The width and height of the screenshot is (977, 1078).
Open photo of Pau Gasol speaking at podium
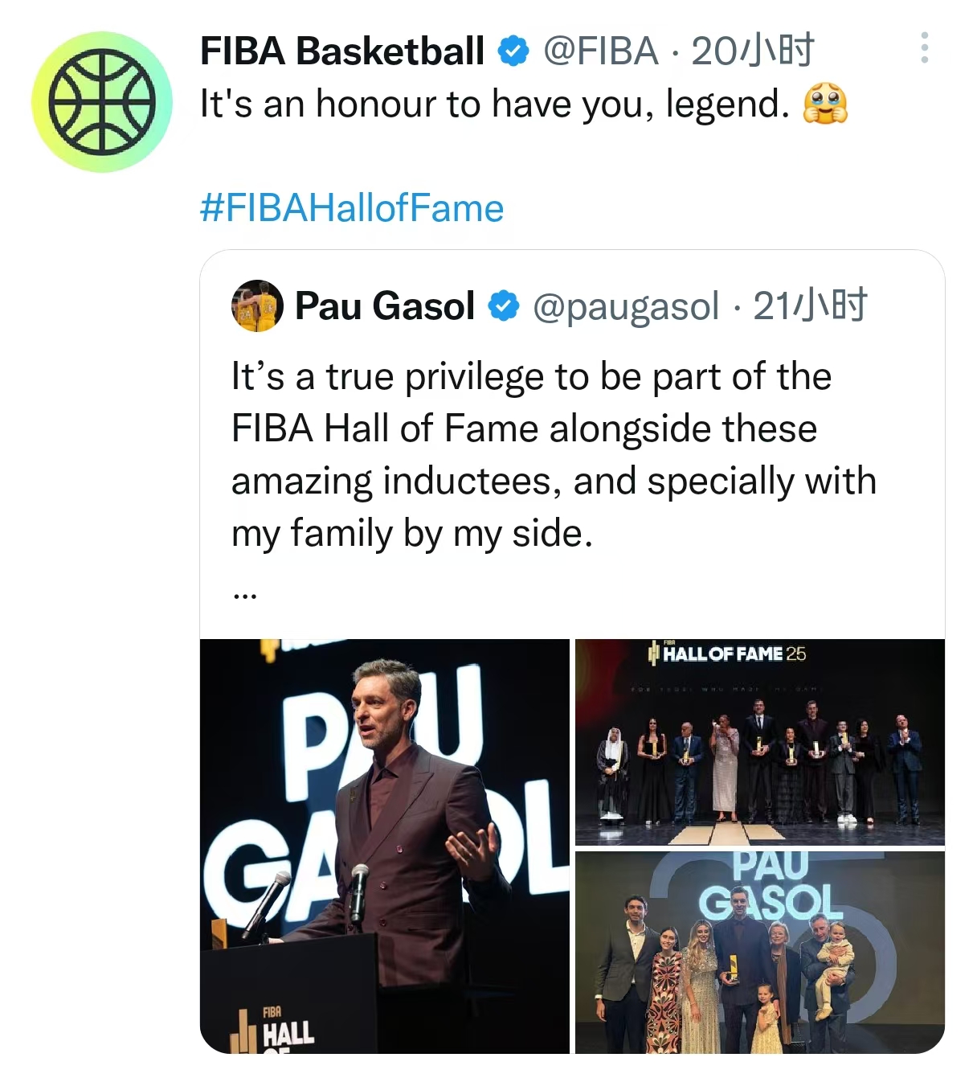point(384,845)
